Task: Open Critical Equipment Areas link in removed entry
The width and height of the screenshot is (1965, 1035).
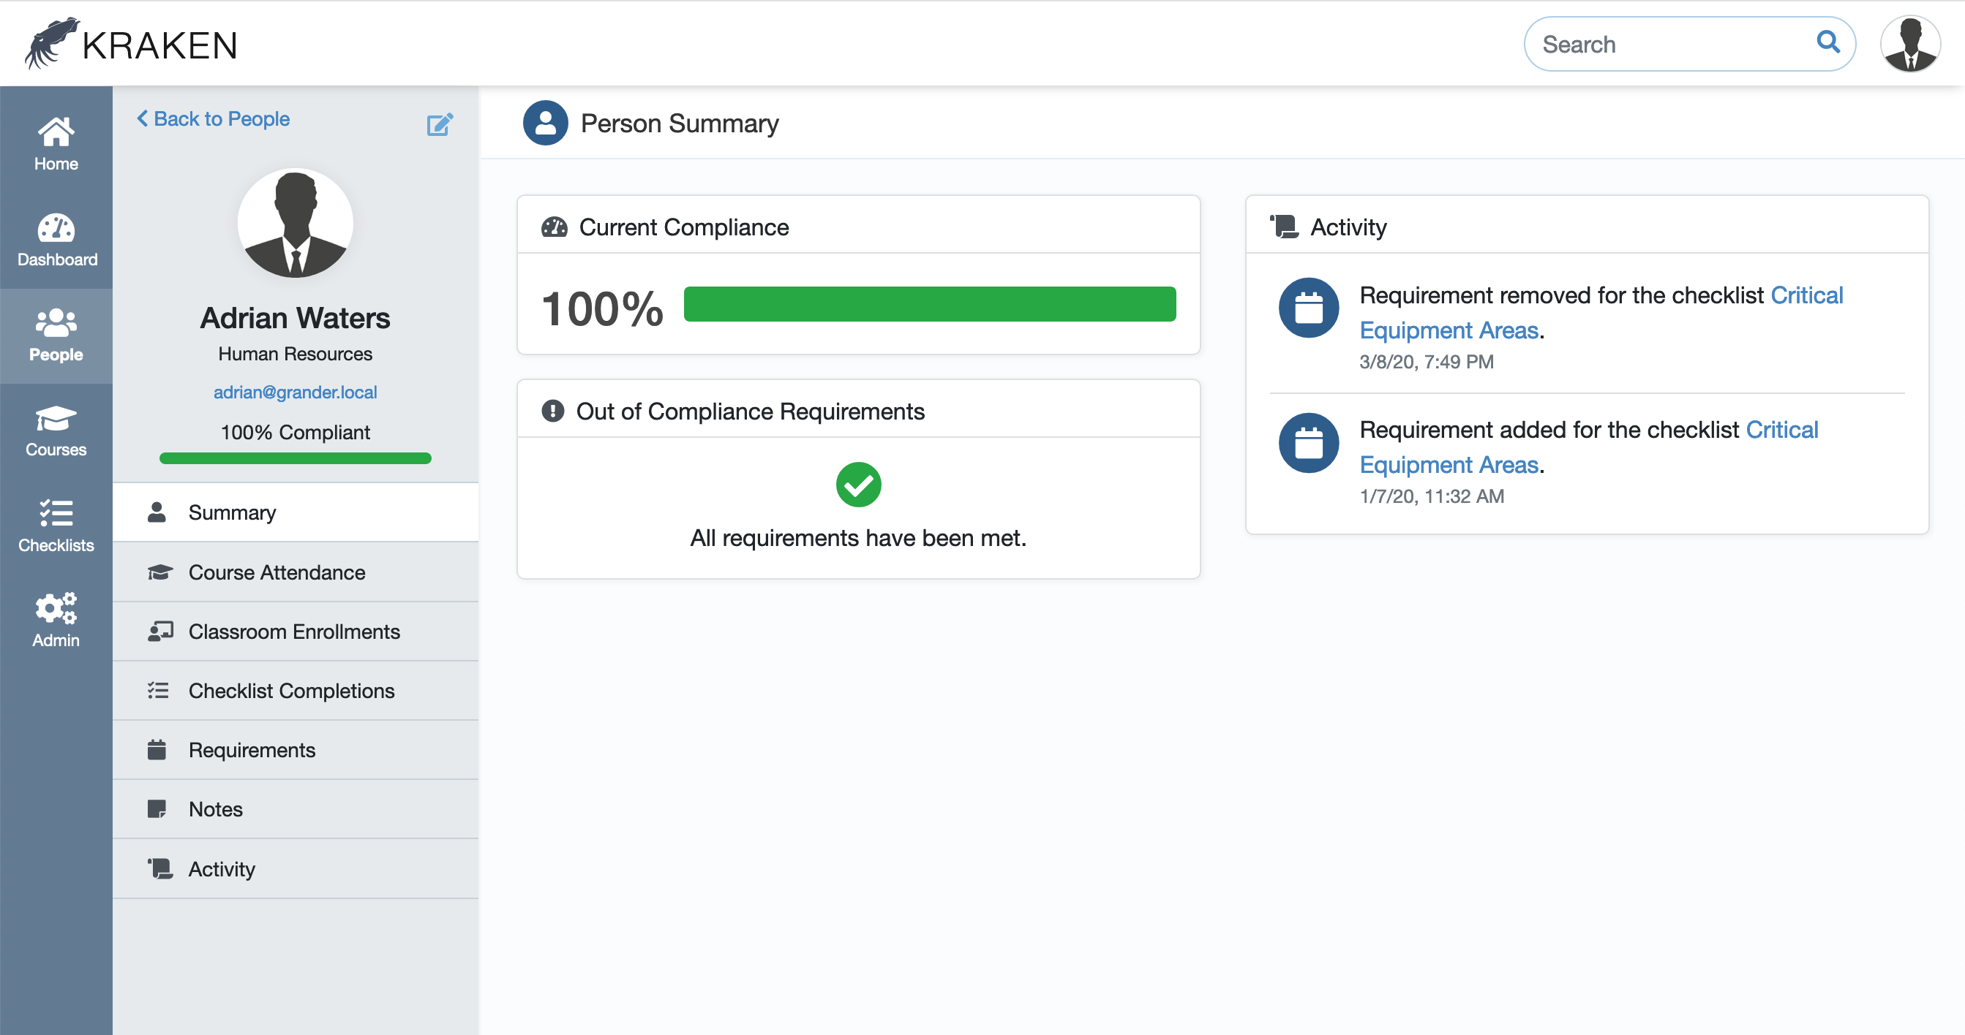Action: tap(1601, 313)
